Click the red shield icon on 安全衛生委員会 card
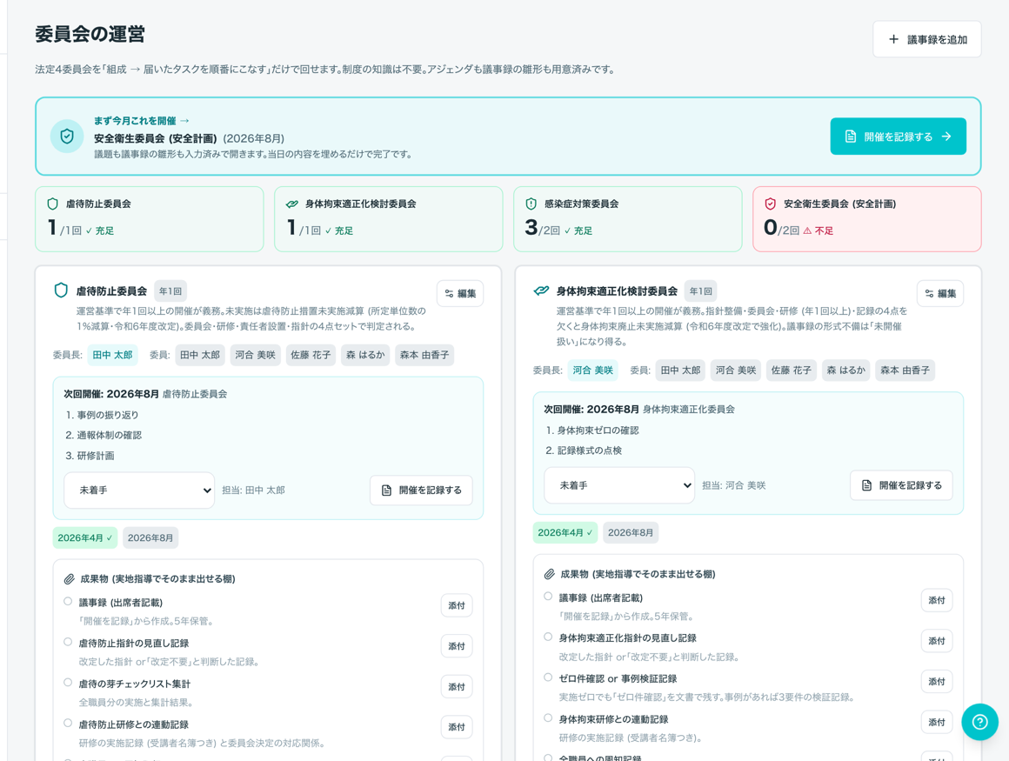Viewport: 1009px width, 761px height. [x=771, y=204]
